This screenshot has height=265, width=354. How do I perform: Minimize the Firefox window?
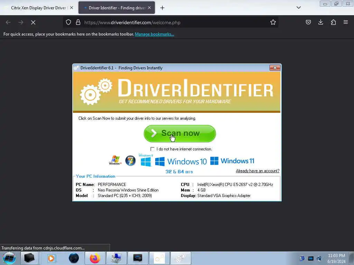coord(325,3)
